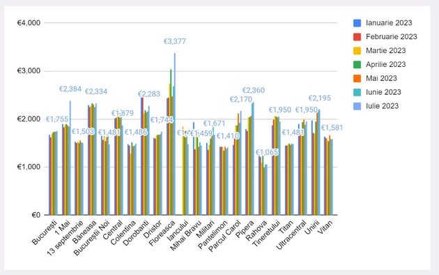Select the 'Februarie 2023' legend label
This screenshot has width=439, height=275.
click(392, 37)
